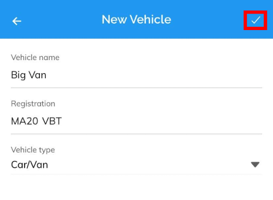This screenshot has width=273, height=200.
Task: Place cursor in Big Van text
Action: (28, 75)
